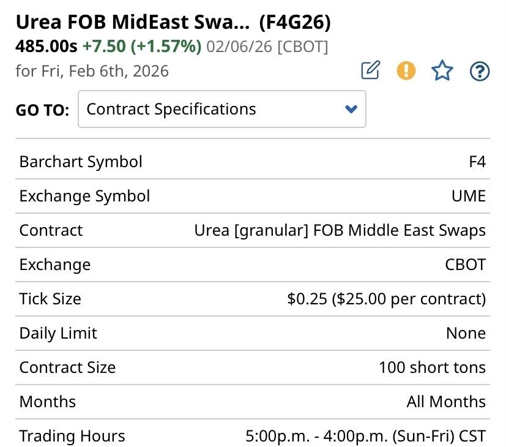The height and width of the screenshot is (447, 506).
Task: Click the orange exclamation alert icon
Action: [x=406, y=71]
